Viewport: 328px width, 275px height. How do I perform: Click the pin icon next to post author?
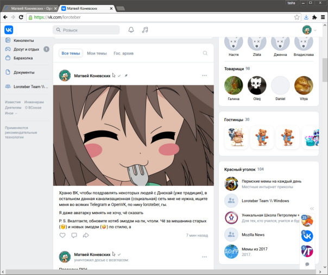click(126, 76)
